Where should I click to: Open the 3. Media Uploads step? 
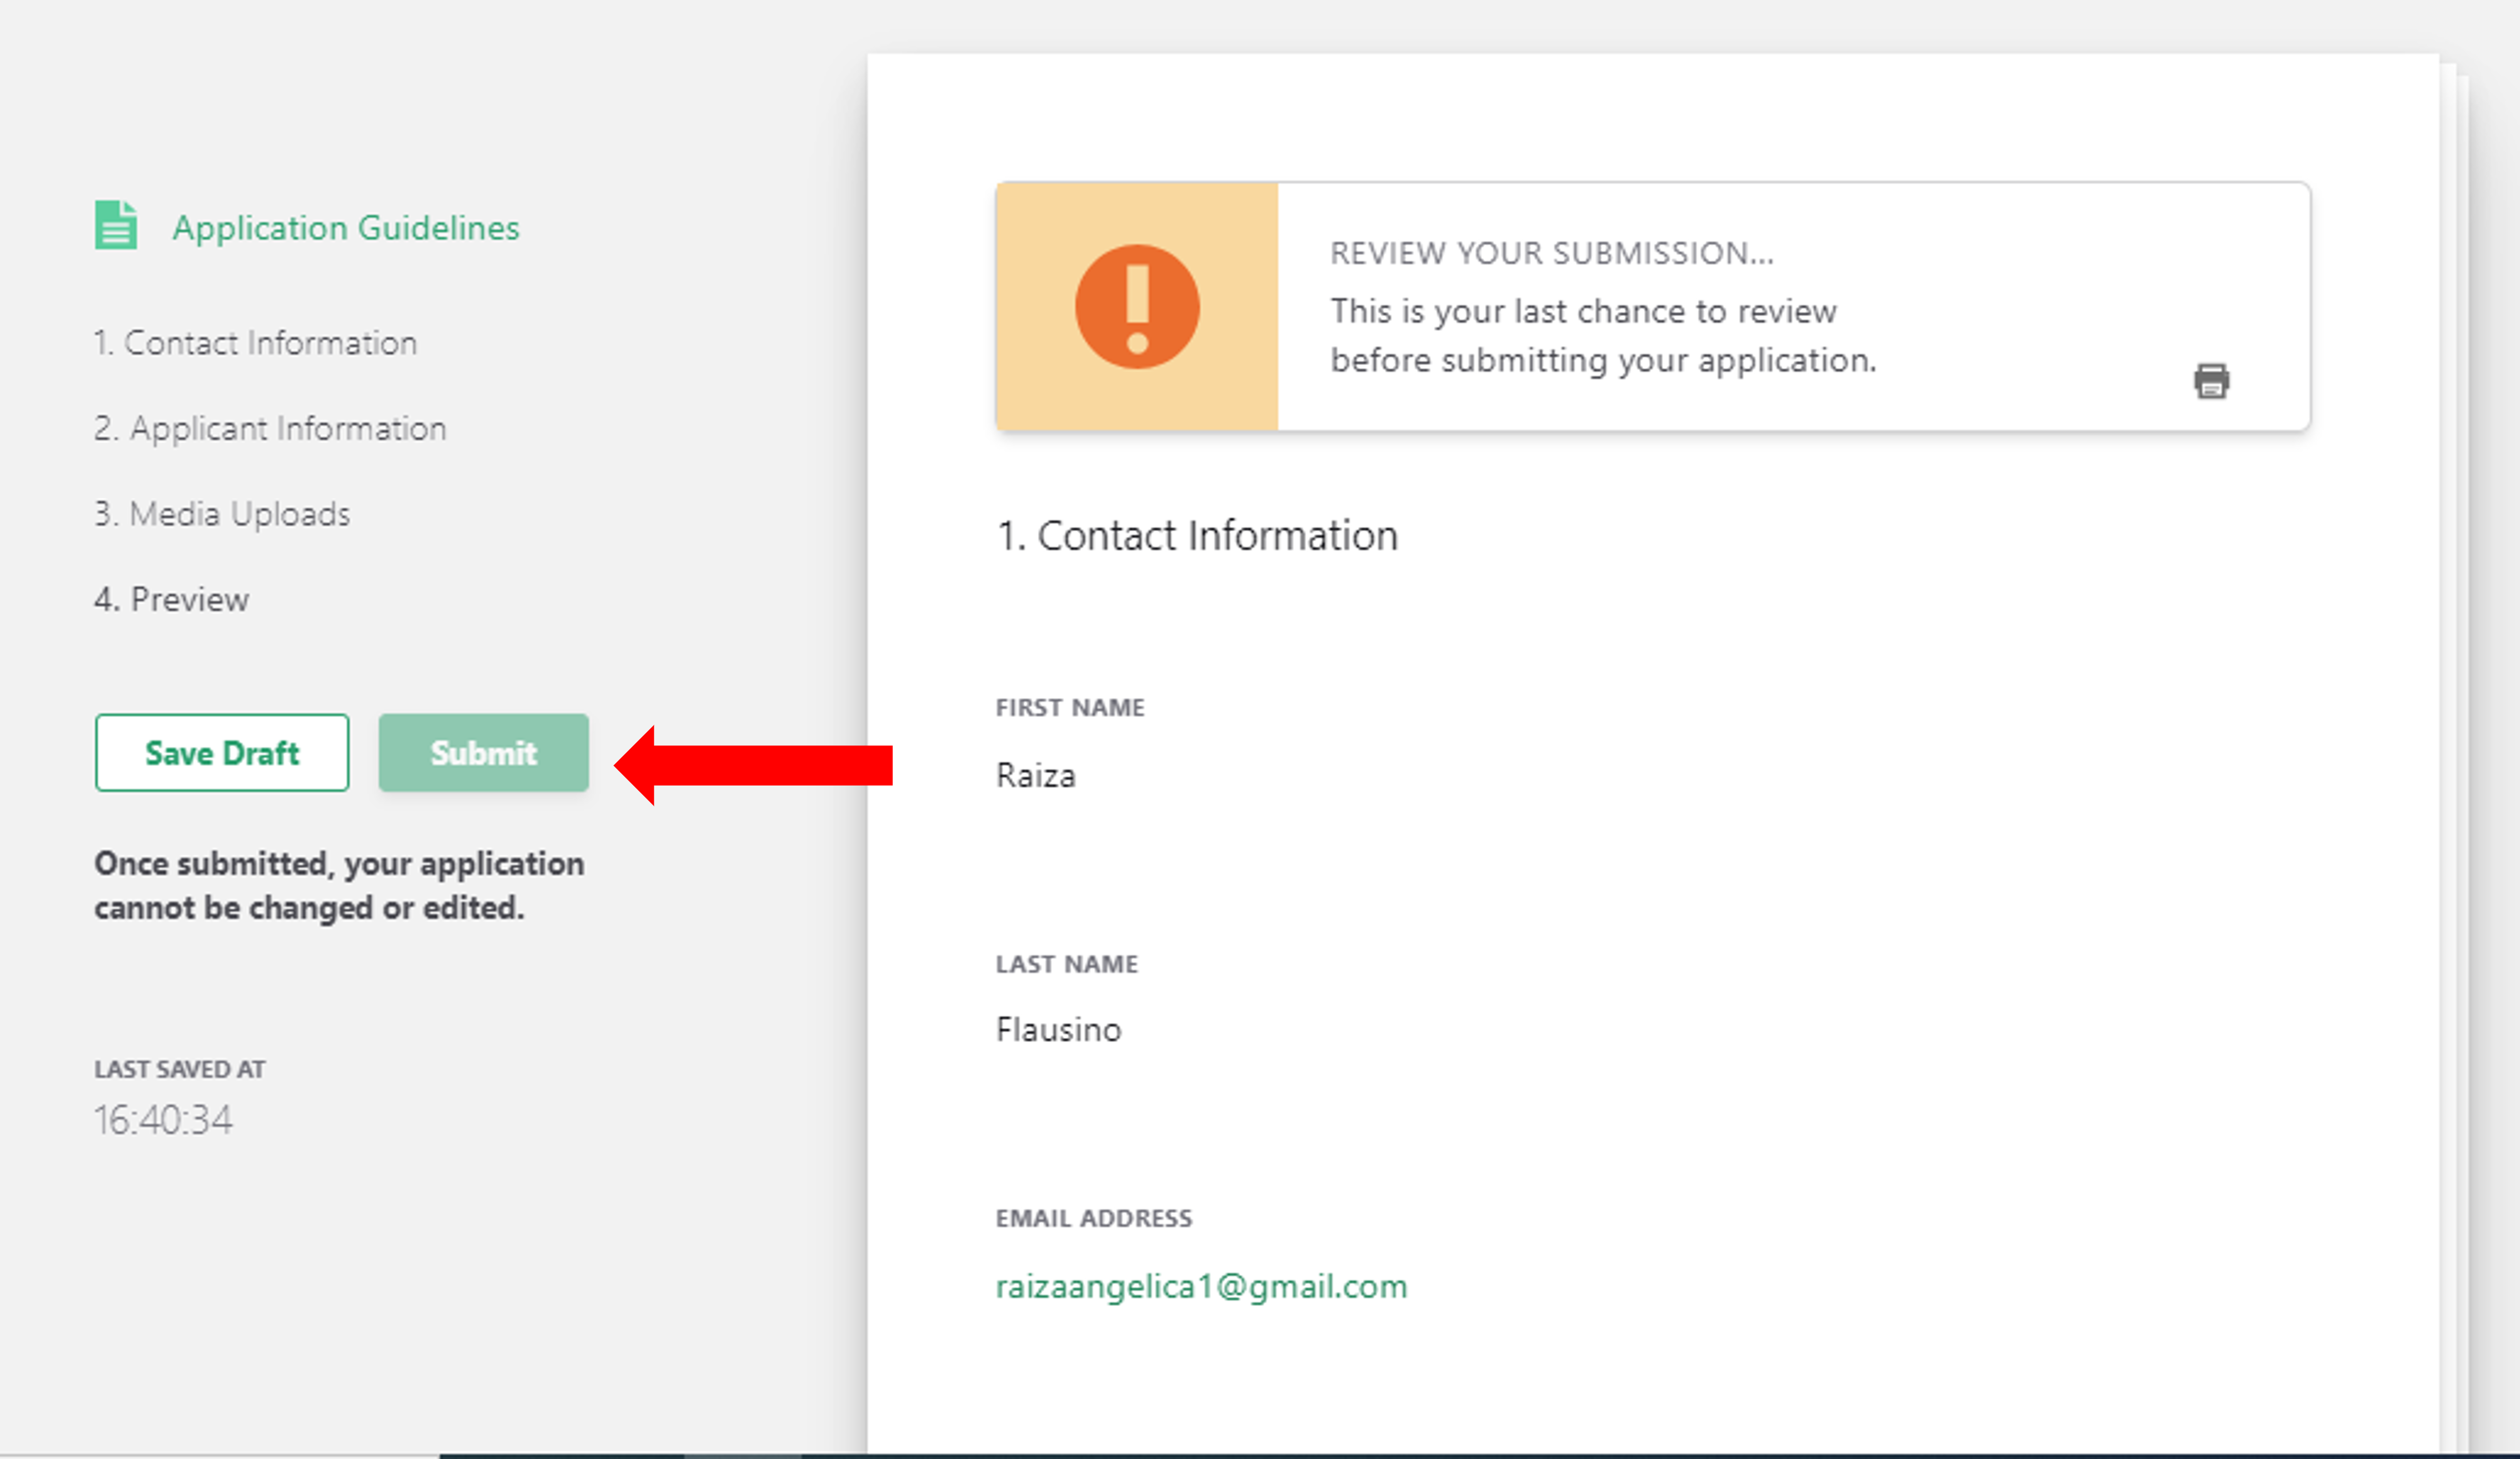pos(222,514)
